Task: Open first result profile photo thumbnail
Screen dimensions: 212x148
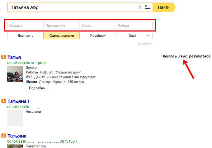Action: pyautogui.click(x=16, y=76)
